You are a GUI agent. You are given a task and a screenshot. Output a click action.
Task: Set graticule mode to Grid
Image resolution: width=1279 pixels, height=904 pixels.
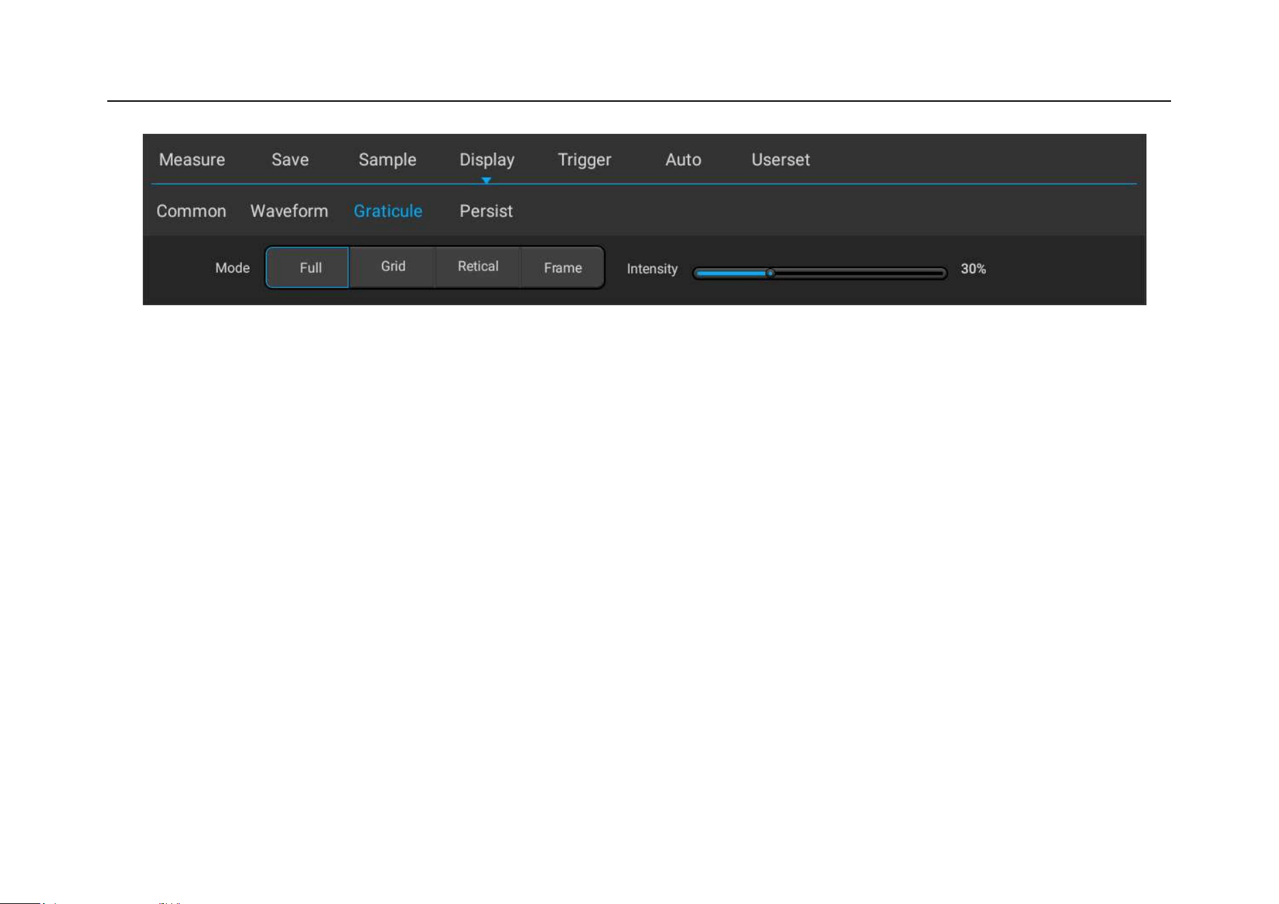(x=392, y=268)
